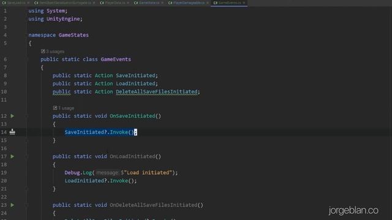392x220 pixels.
Task: Close the GameEvents.cs tab
Action: click(244, 2)
